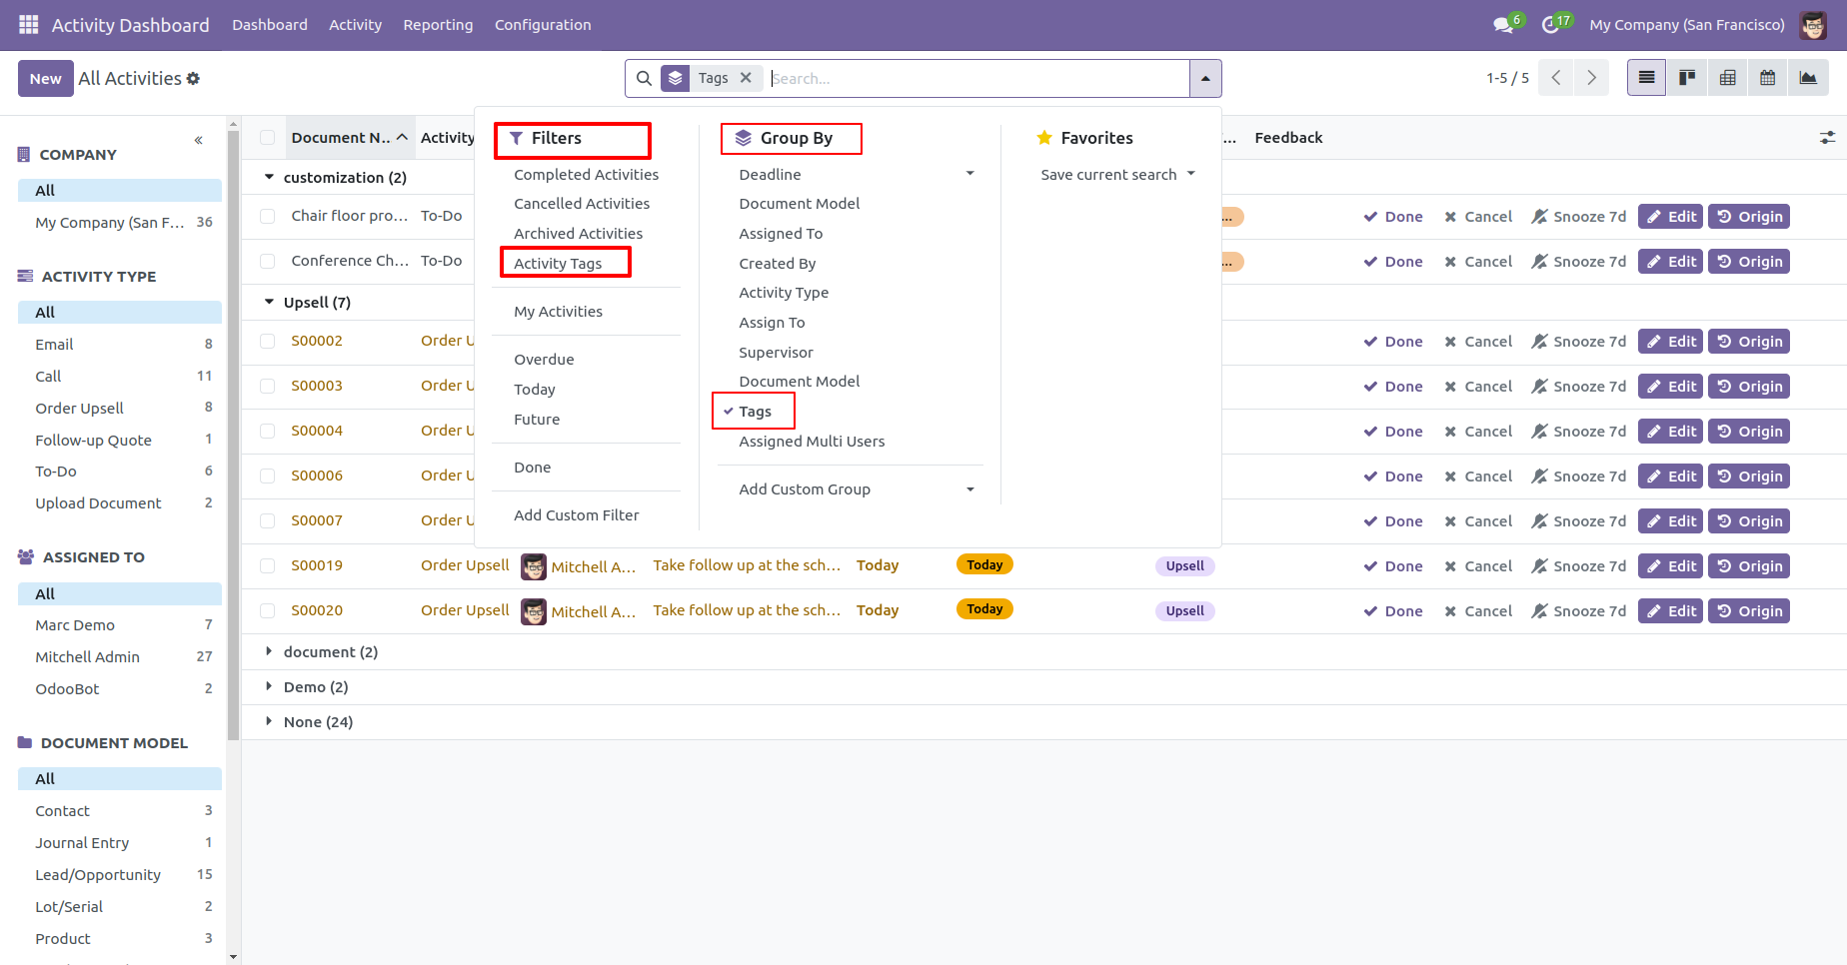Collapse the Upsell (7) group
The width and height of the screenshot is (1847, 965).
tap(269, 302)
